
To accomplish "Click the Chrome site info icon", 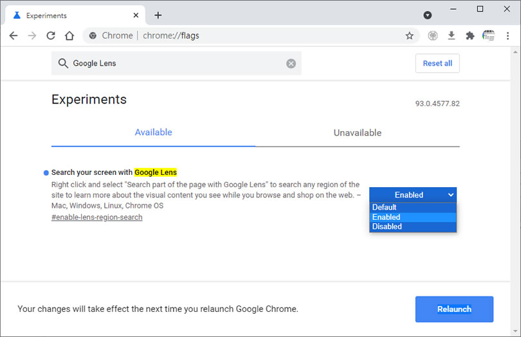I will coord(93,35).
